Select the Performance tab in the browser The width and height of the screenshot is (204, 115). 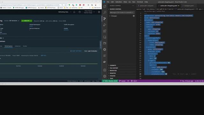coord(9,46)
